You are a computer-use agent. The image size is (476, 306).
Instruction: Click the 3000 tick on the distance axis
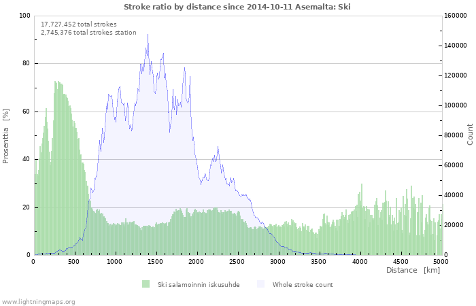[278, 261]
